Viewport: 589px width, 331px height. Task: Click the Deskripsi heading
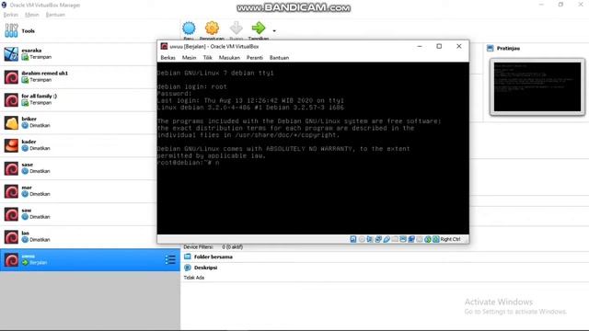(206, 268)
